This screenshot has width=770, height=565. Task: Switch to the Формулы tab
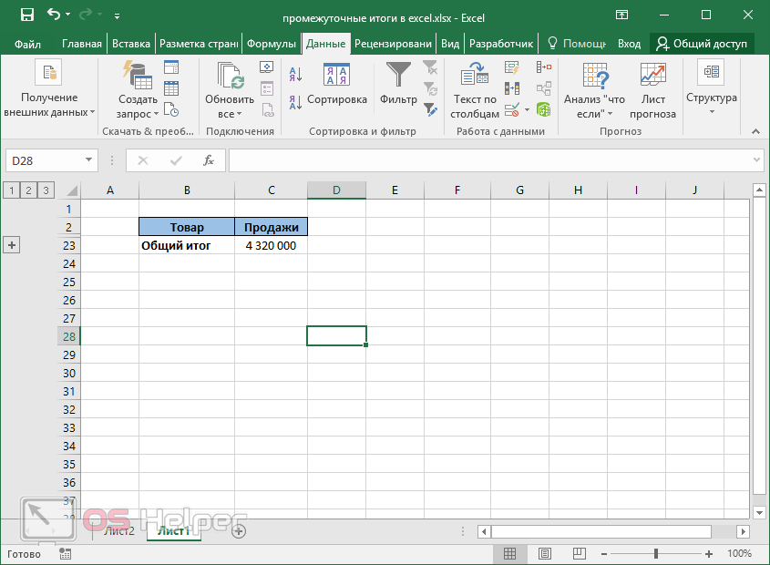[271, 44]
